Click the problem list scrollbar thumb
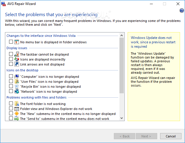The image size is (185, 143). pos(122,66)
